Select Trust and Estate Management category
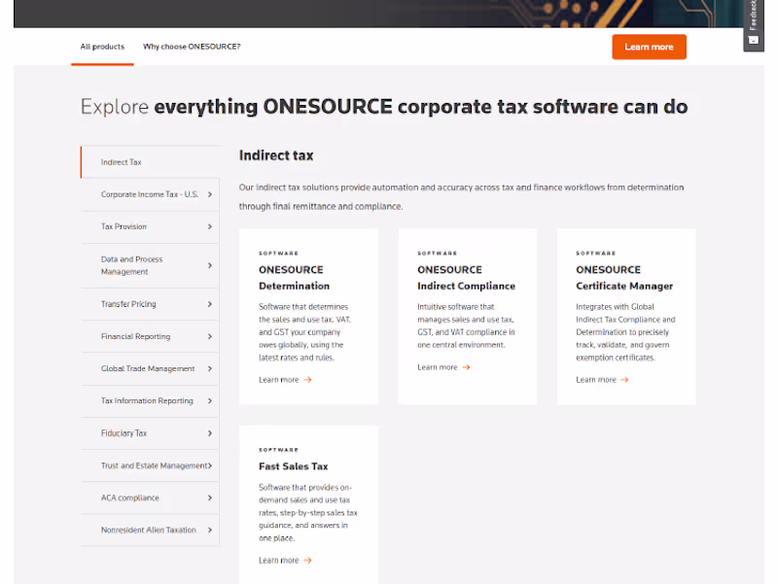Image resolution: width=778 pixels, height=584 pixels. coord(150,465)
